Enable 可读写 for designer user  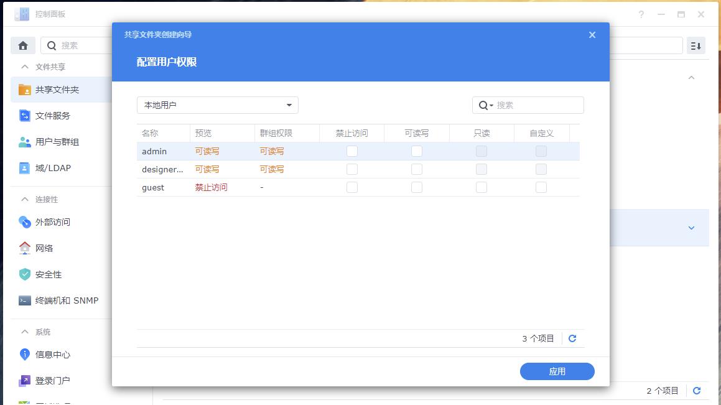coord(417,169)
